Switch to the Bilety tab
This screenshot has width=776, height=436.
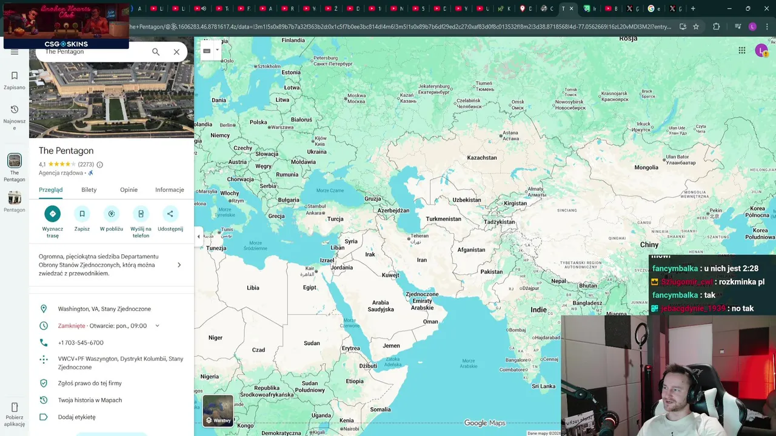pyautogui.click(x=89, y=190)
